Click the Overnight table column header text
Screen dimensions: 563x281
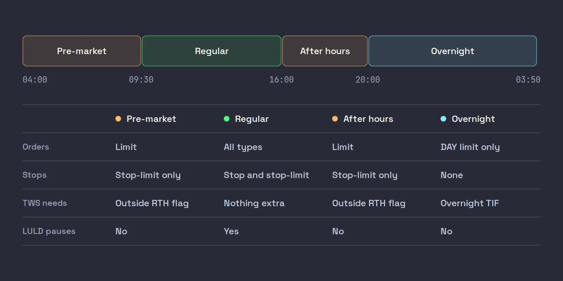tap(473, 119)
